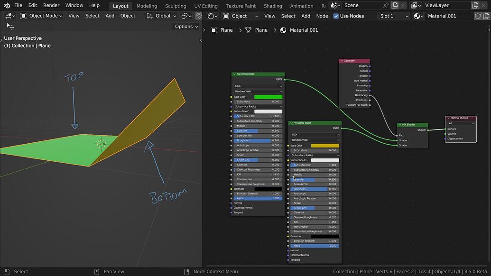The height and width of the screenshot is (276, 491).
Task: Click the Backfacing output socket on Geometry node
Action: click(x=370, y=95)
